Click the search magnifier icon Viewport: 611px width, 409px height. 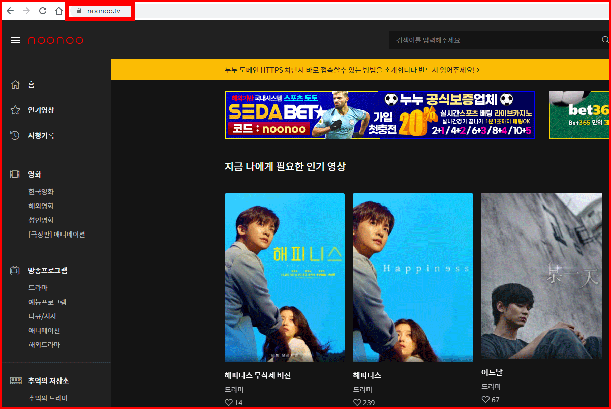coord(605,40)
